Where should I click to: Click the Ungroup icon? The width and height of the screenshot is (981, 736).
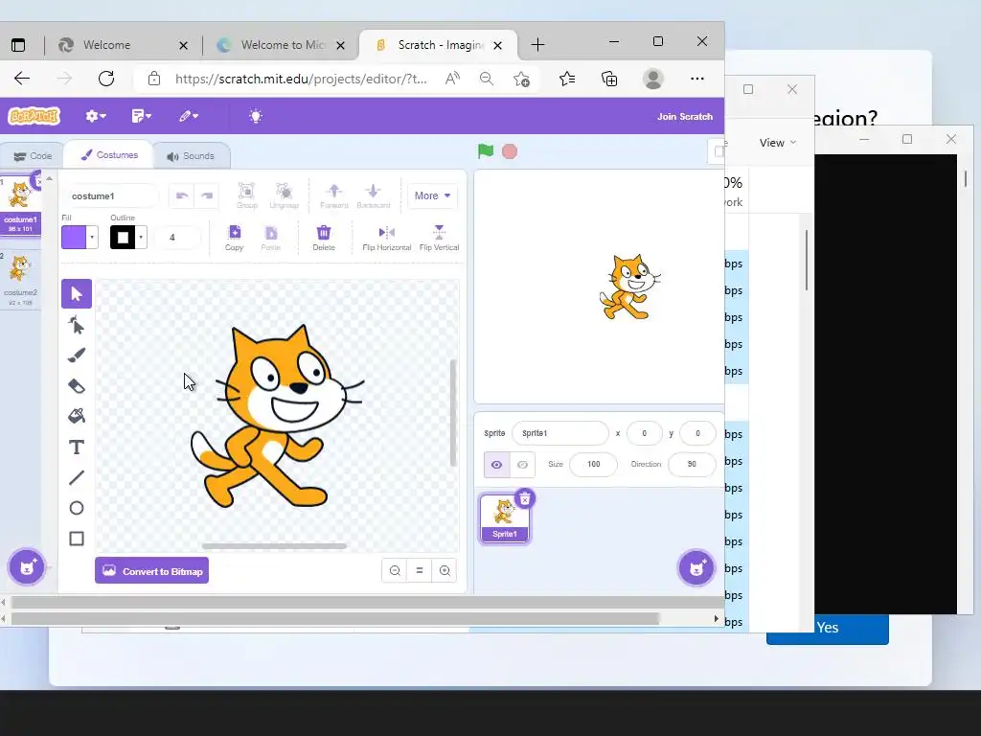tap(284, 195)
